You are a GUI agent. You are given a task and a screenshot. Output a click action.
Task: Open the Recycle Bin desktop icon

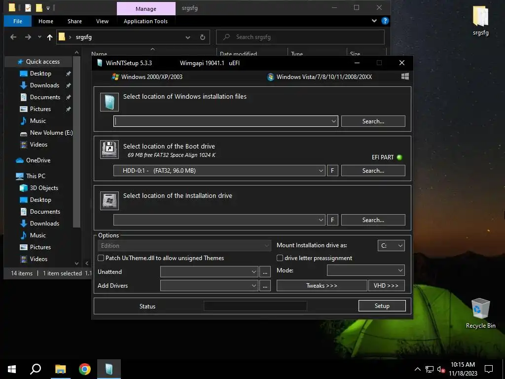(480, 313)
